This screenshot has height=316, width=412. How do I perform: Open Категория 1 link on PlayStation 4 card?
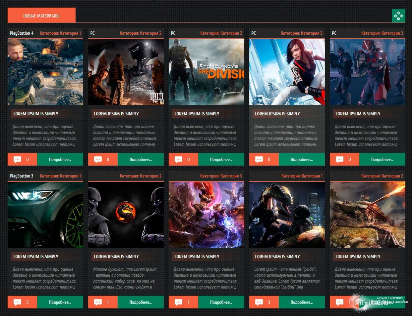[x=70, y=33]
